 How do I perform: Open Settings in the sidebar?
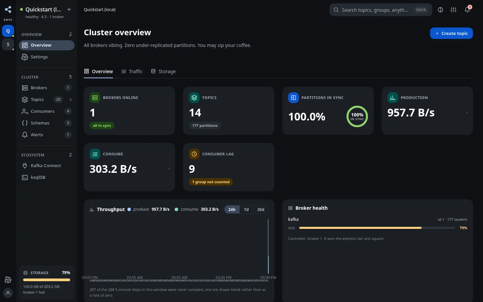[47, 57]
